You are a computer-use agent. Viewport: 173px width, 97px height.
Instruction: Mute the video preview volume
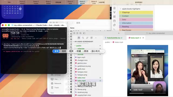[x=152, y=90]
